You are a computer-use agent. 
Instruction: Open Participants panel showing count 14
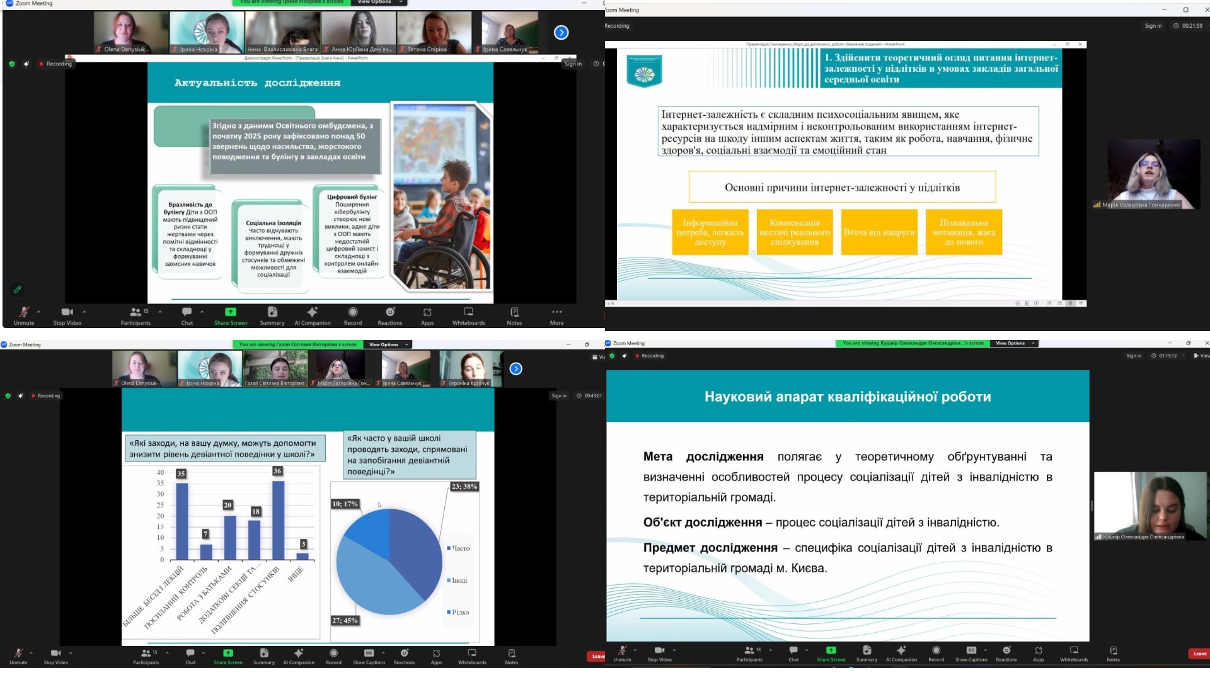749,654
